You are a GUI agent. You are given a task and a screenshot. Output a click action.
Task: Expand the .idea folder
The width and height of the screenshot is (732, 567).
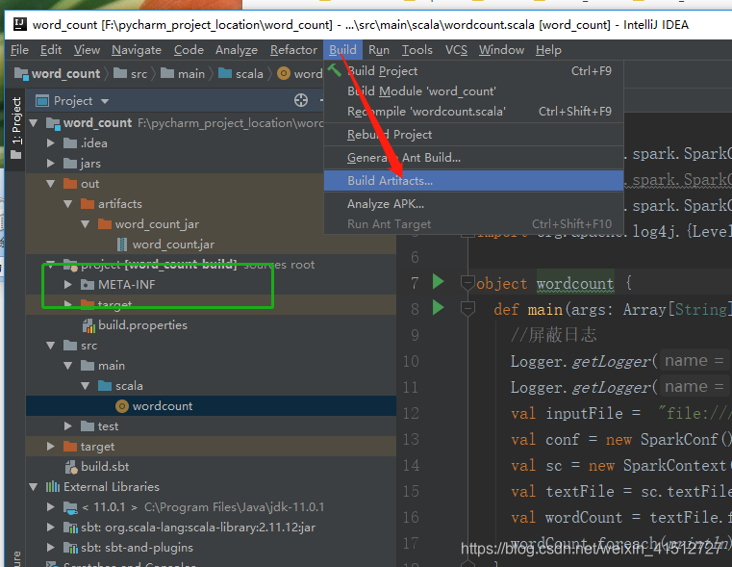click(50, 142)
